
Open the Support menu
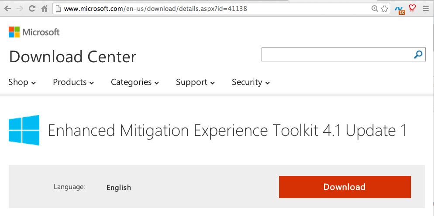point(195,82)
